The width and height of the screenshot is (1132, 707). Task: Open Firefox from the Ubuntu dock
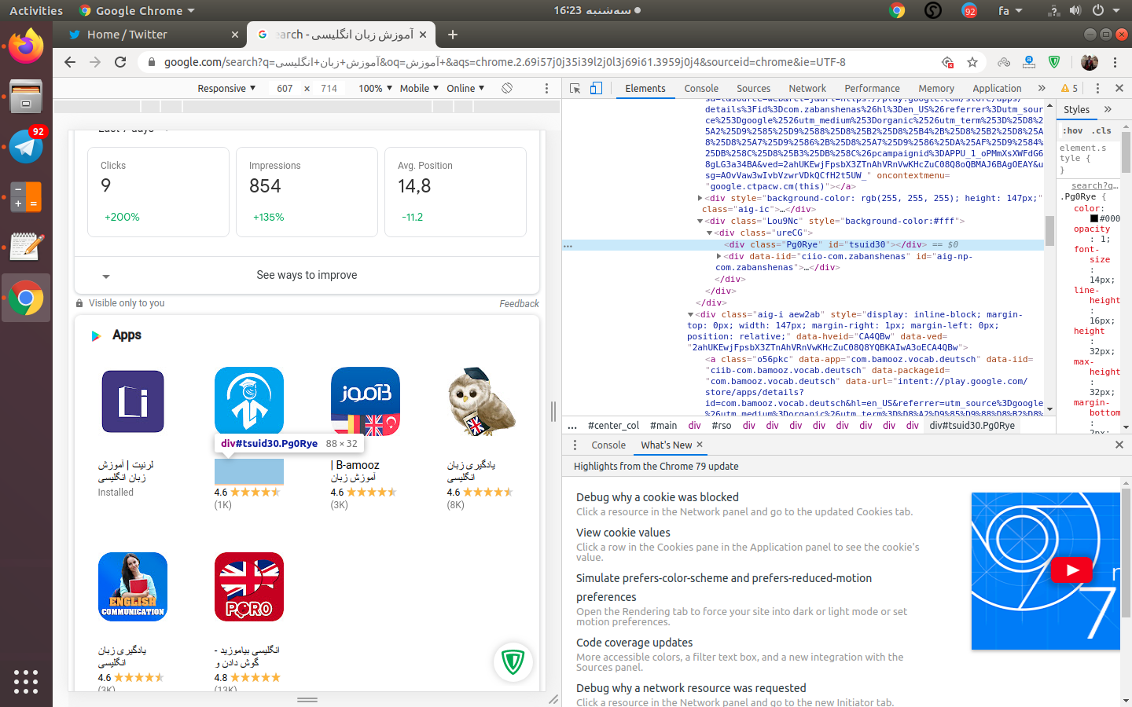[26, 47]
